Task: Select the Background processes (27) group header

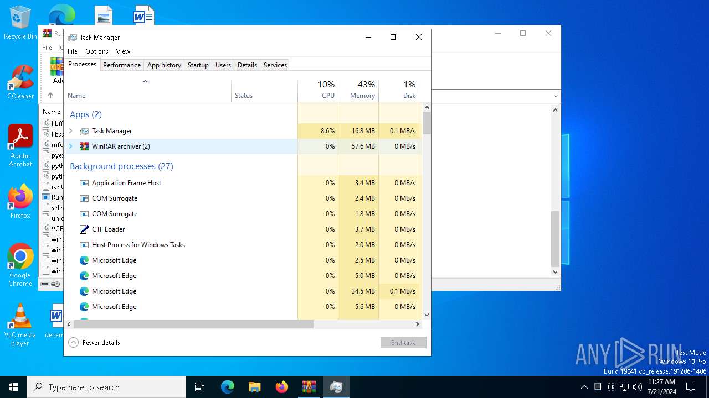Action: [x=121, y=166]
